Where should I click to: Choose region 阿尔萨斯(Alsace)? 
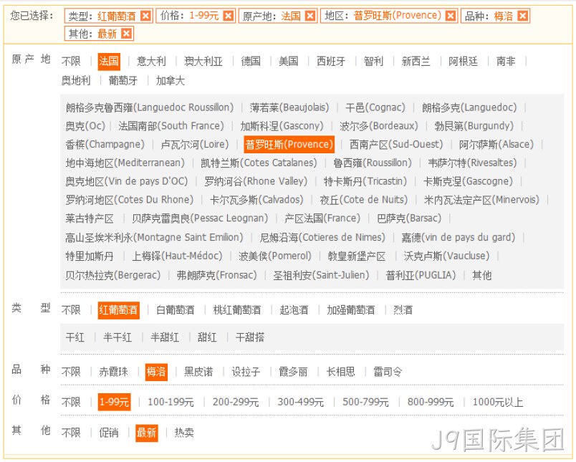tap(496, 144)
